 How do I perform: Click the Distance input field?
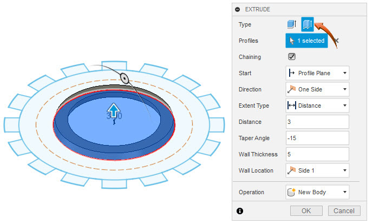[317, 122]
